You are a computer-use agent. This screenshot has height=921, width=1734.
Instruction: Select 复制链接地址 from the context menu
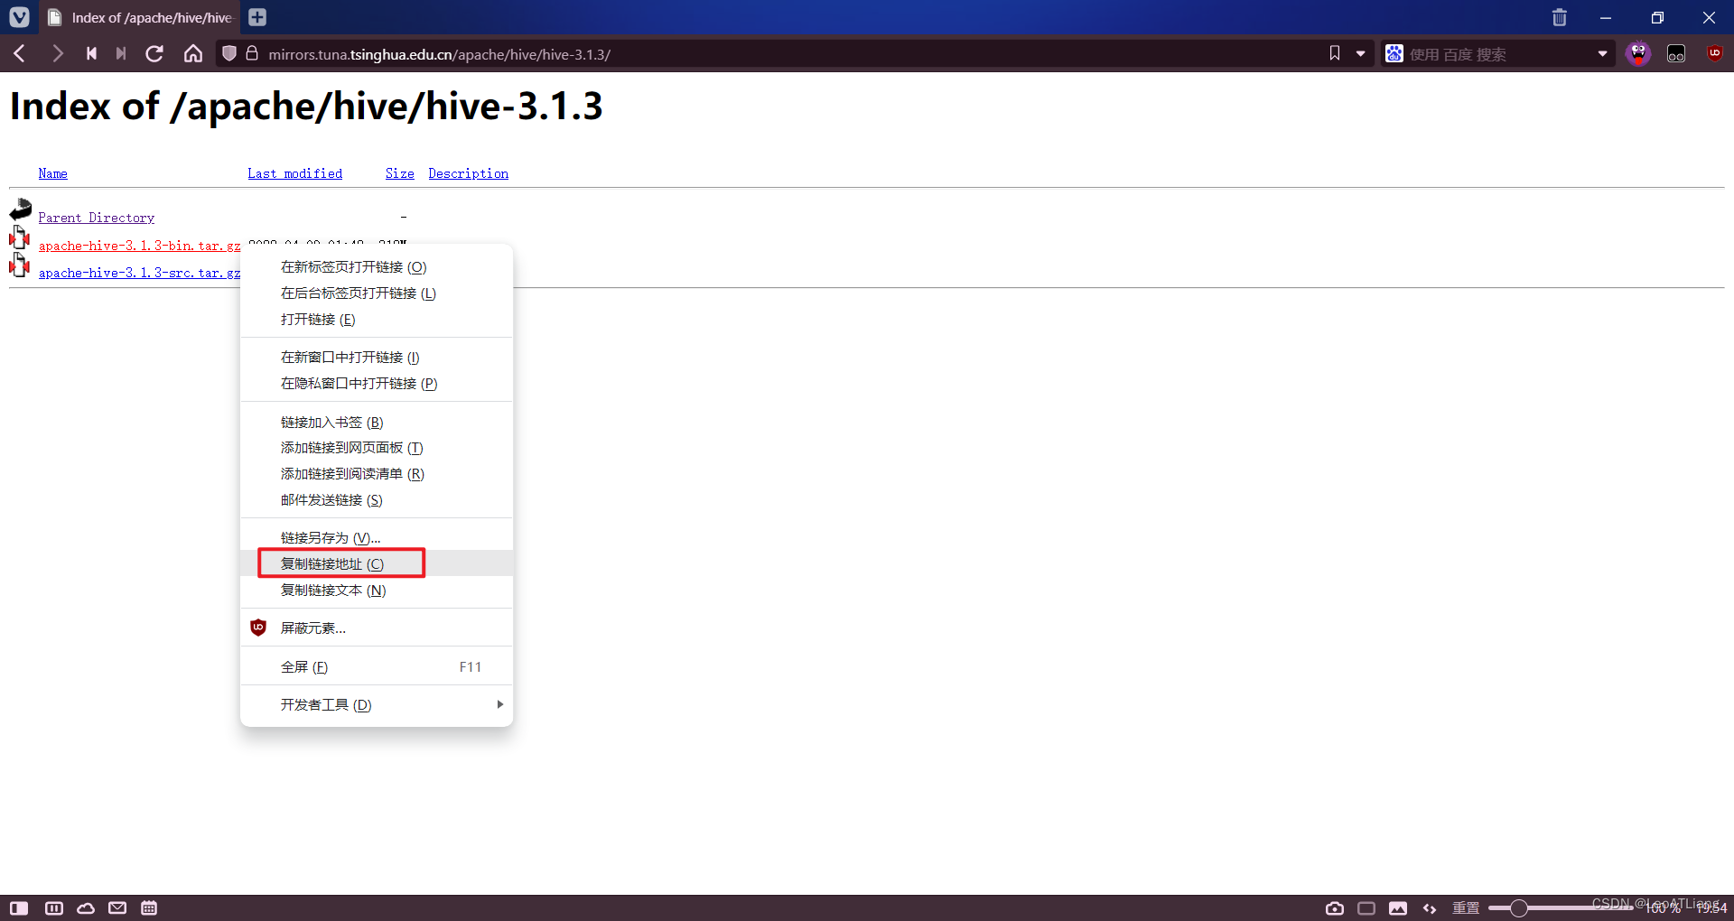(x=341, y=563)
